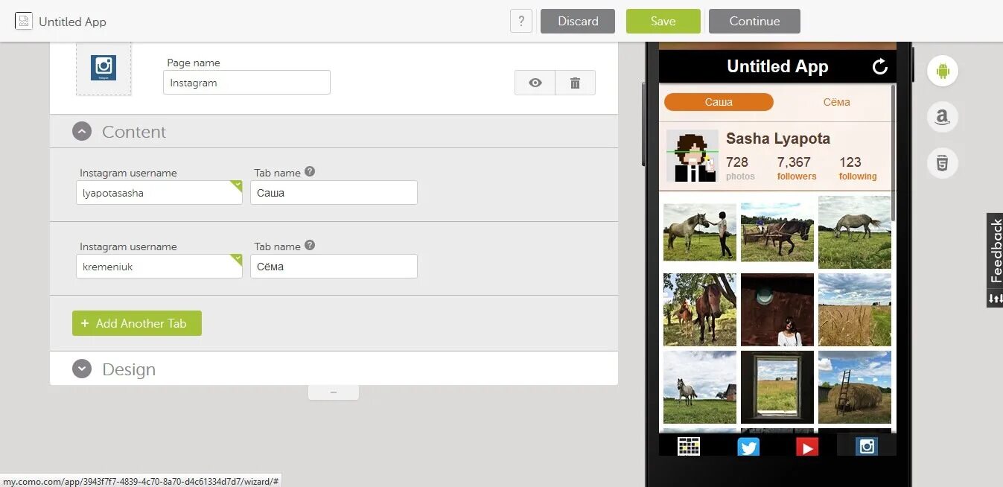Select the Instagram page icon thumbnail
Screen dimensions: 1003x487
pos(104,68)
